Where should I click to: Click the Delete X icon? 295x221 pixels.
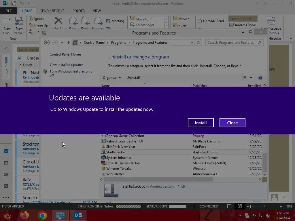click(58, 21)
